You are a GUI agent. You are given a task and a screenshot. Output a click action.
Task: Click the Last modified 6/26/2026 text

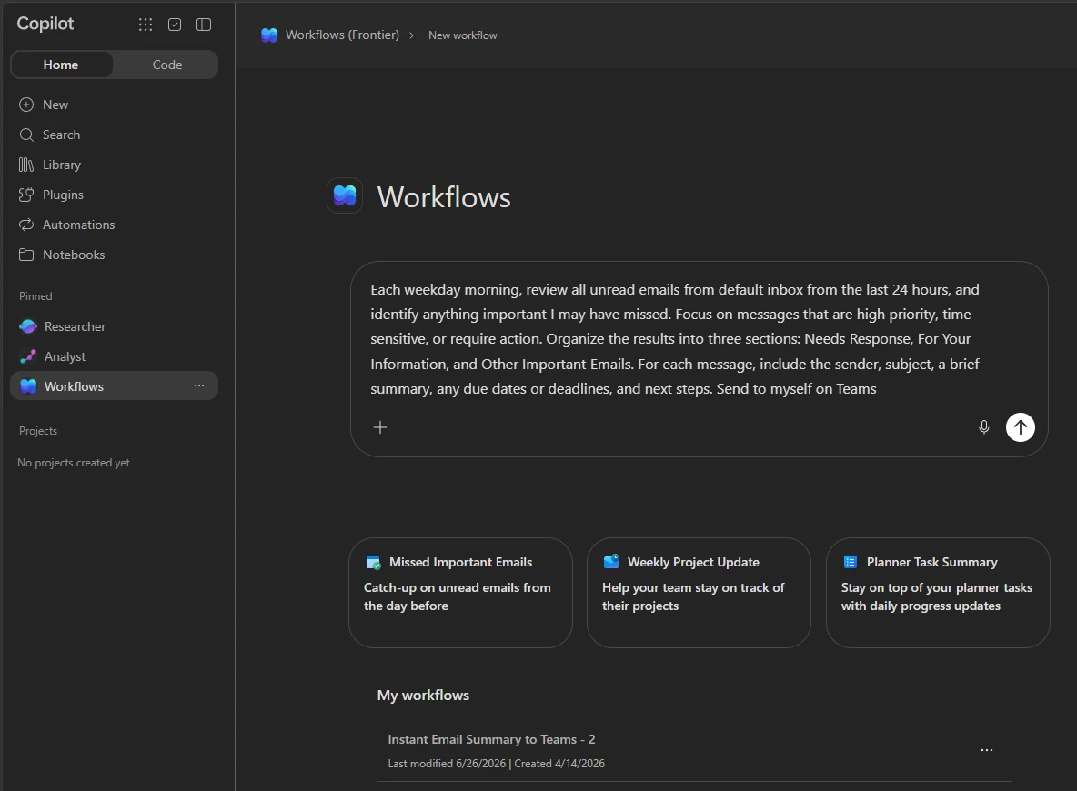pos(447,764)
